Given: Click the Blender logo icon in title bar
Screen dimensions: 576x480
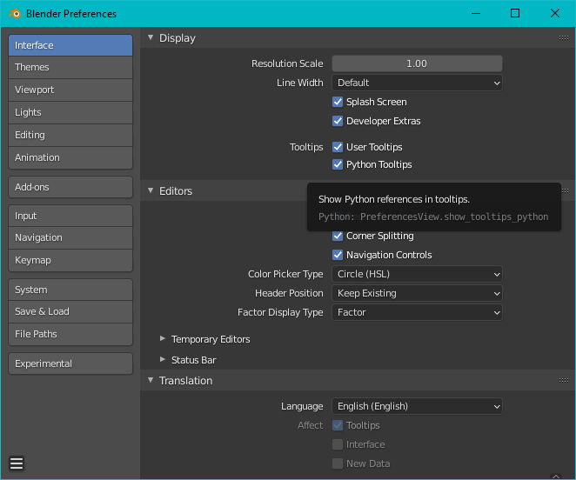Looking at the screenshot, I should pos(15,14).
